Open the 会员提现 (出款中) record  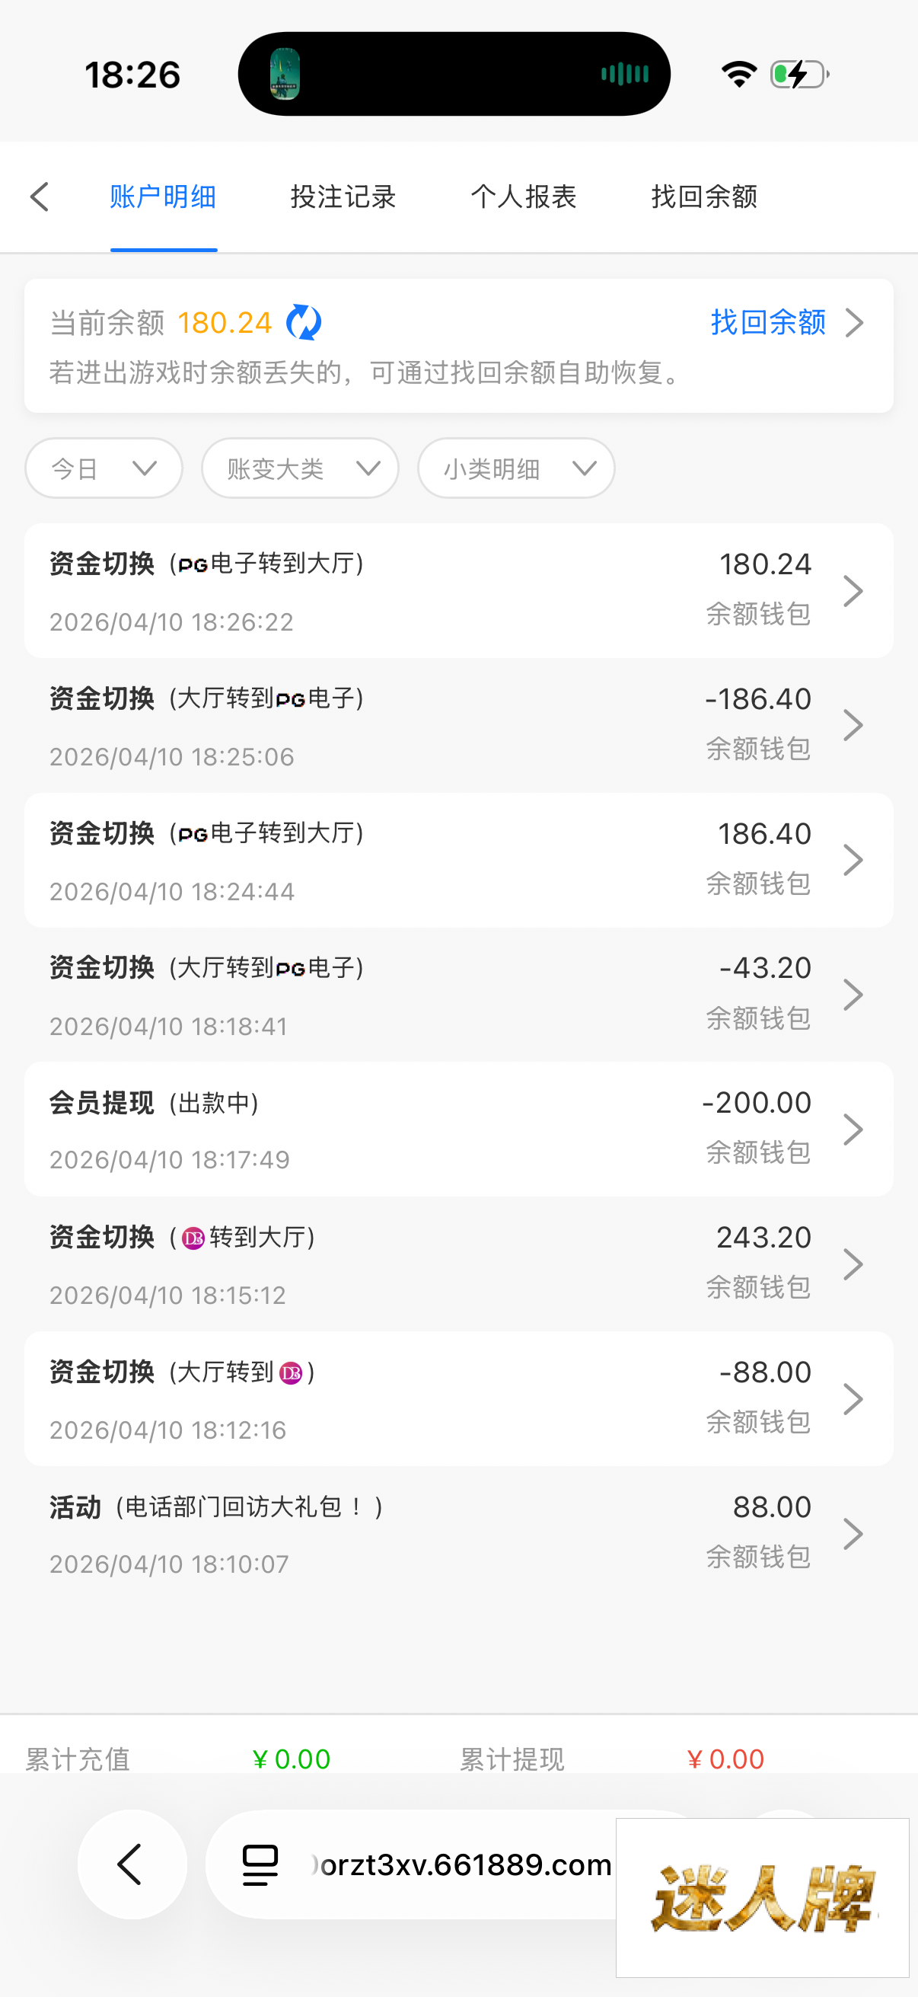point(387,1130)
